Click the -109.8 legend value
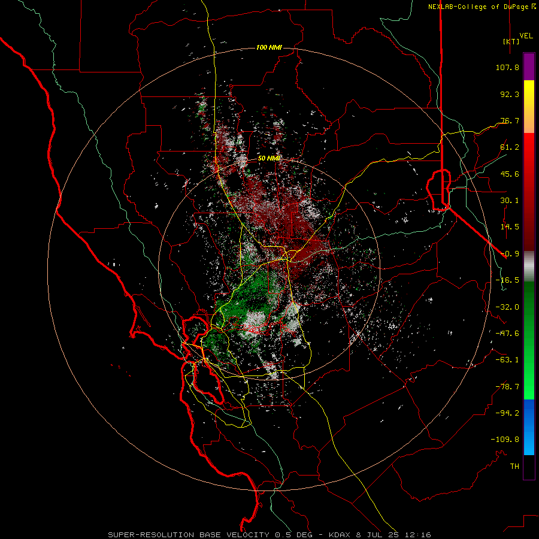This screenshot has width=539, height=539. (x=505, y=440)
